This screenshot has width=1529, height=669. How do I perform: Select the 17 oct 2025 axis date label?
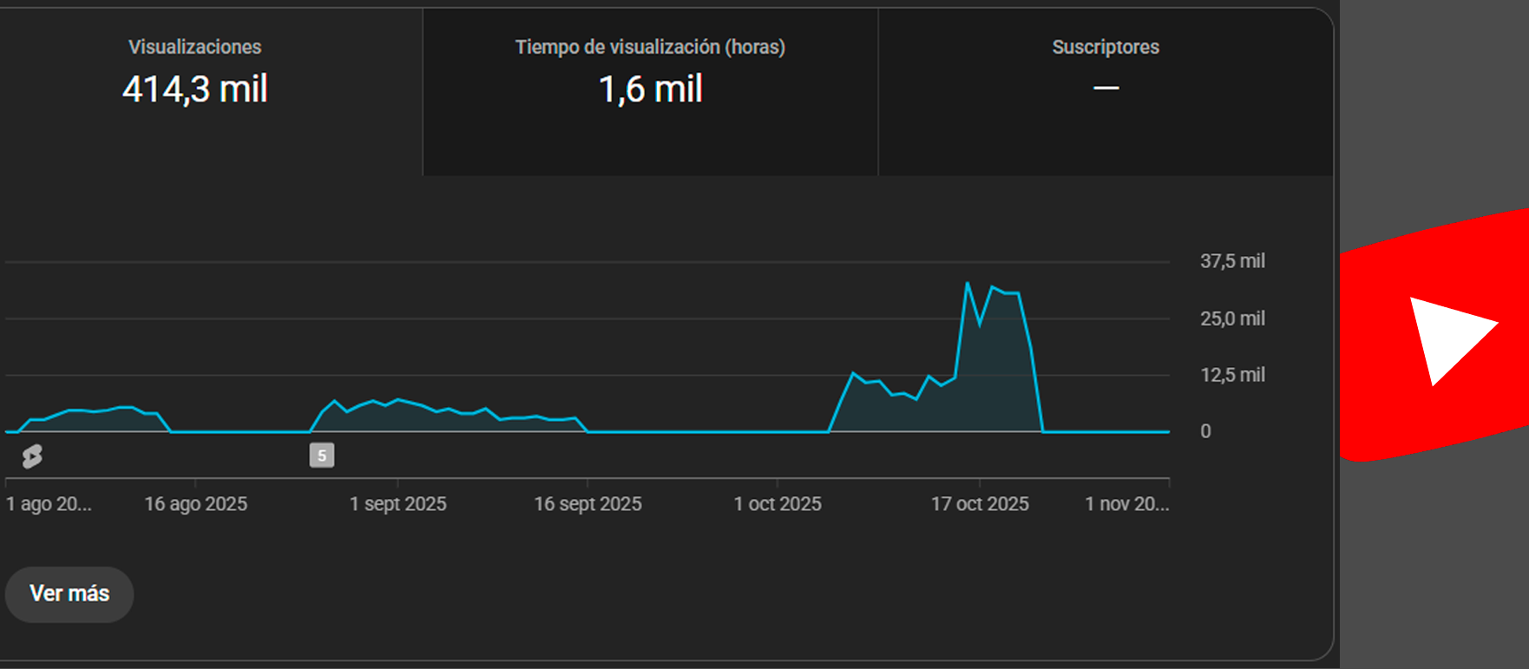(980, 504)
